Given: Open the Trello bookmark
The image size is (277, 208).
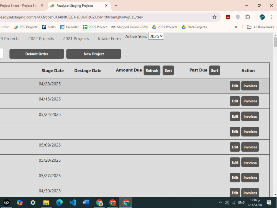Looking at the screenshot, I should [x=49, y=27].
